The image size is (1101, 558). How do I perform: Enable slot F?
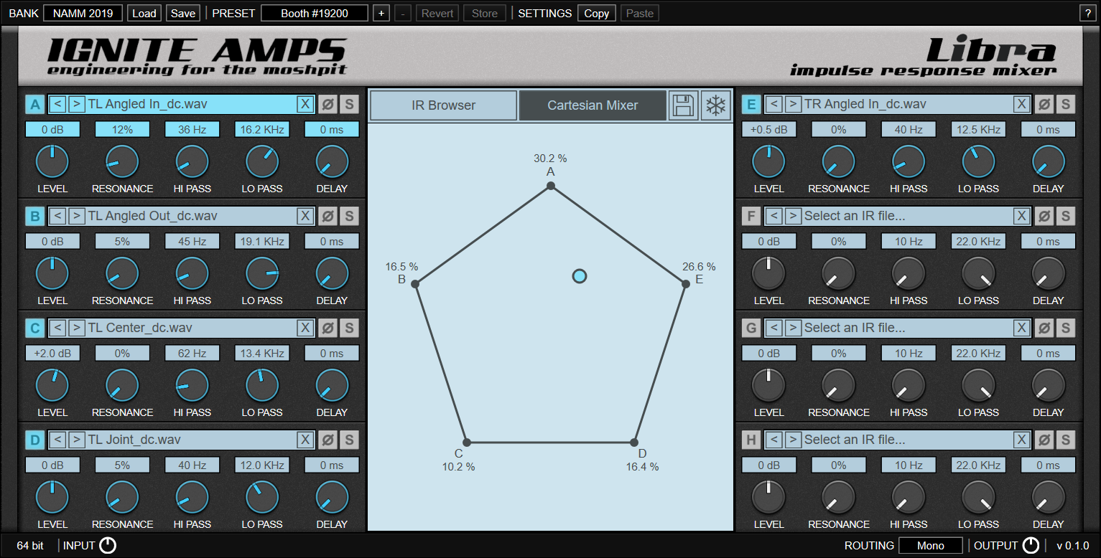pos(751,216)
